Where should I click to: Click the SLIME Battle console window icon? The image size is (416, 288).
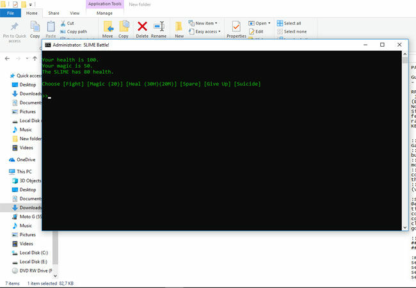click(x=48, y=45)
